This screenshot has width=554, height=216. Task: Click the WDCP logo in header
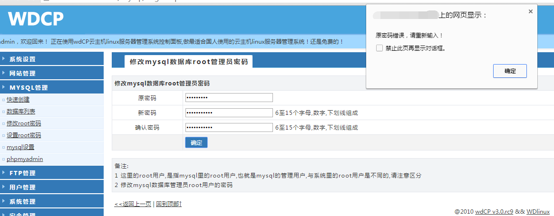pyautogui.click(x=36, y=19)
